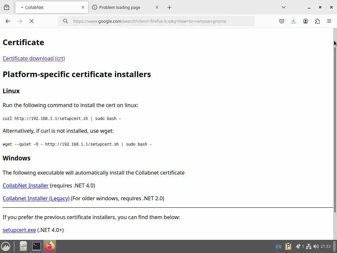Click the 21:33 clock

coord(325,246)
